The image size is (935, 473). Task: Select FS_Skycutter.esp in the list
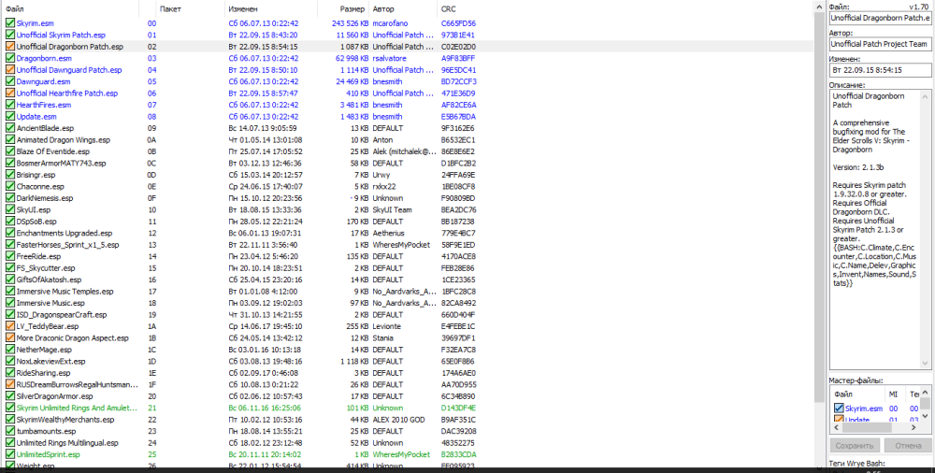click(x=46, y=267)
